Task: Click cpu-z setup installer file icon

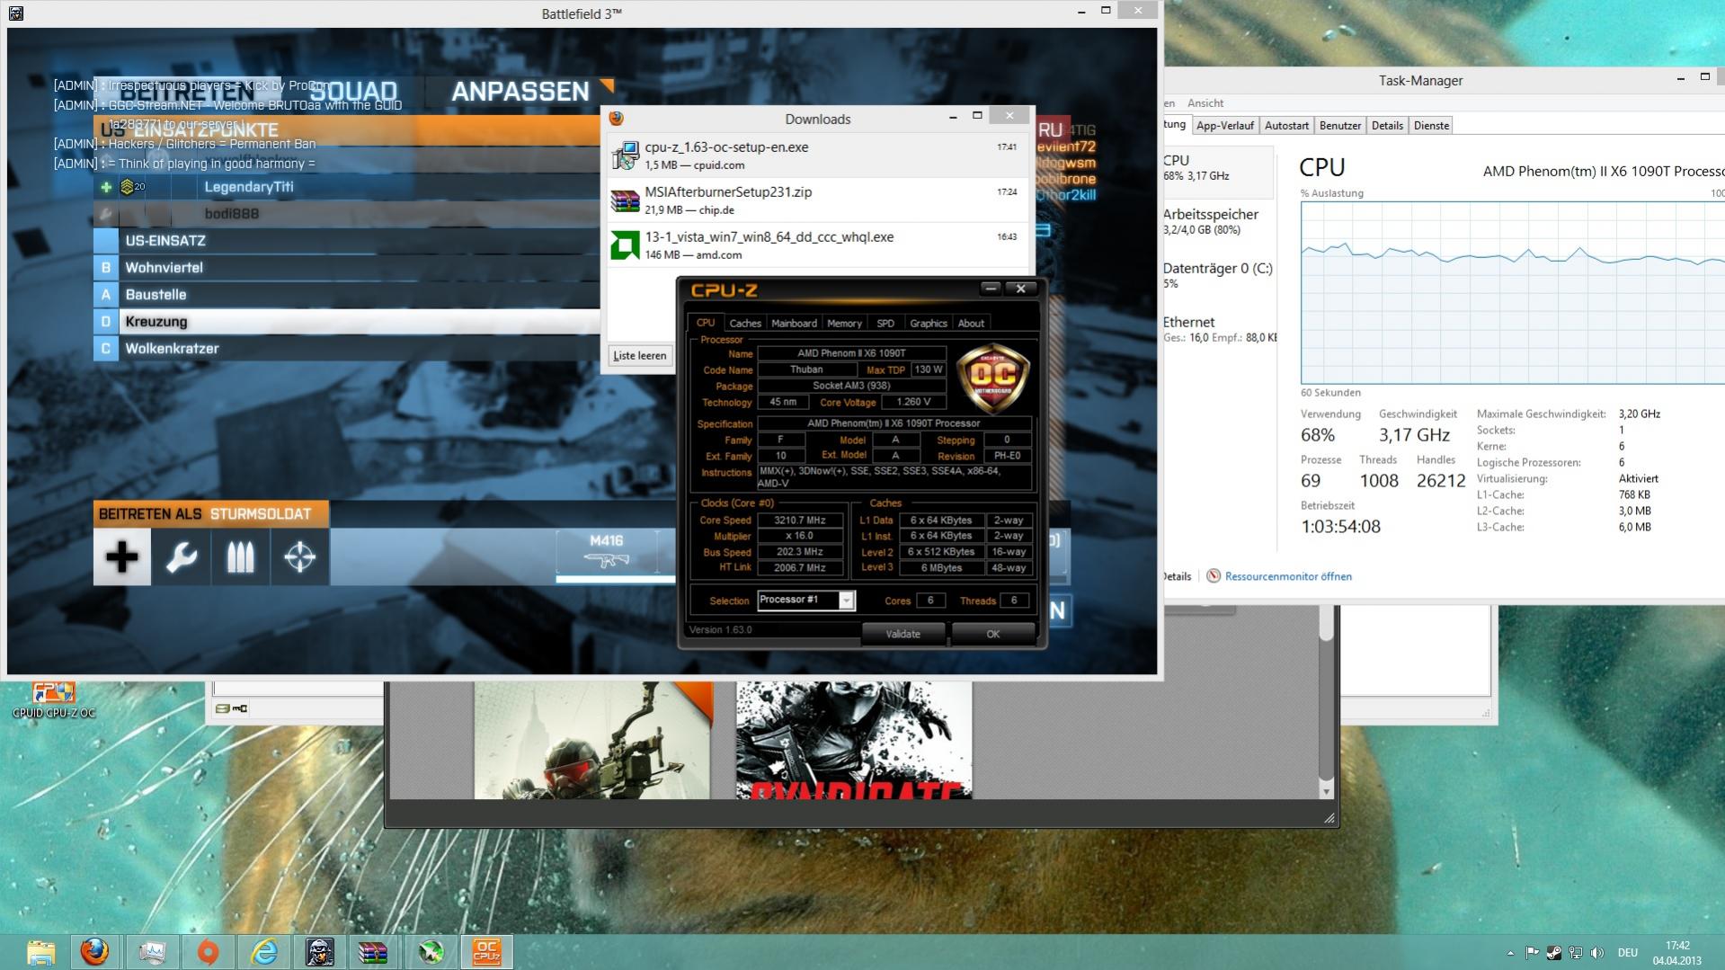Action: pyautogui.click(x=625, y=156)
